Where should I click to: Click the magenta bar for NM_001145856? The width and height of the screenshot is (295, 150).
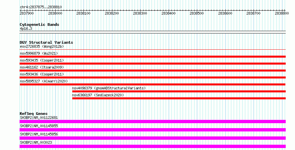tap(152, 138)
